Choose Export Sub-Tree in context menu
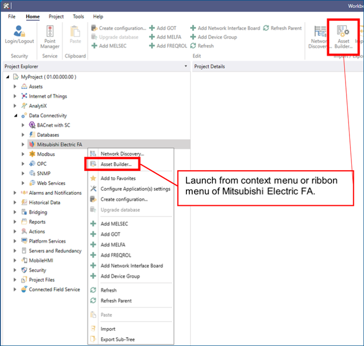Viewport: 364px width, 346px height. point(131,339)
